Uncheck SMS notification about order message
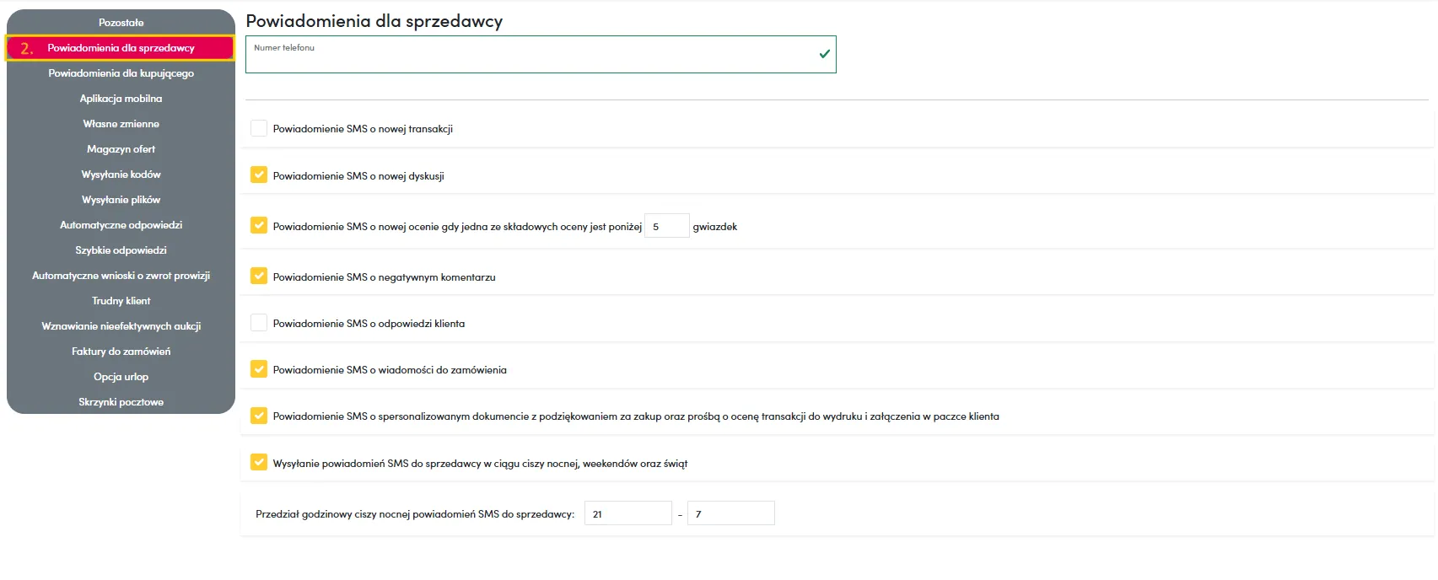The height and width of the screenshot is (580, 1438). pos(259,369)
